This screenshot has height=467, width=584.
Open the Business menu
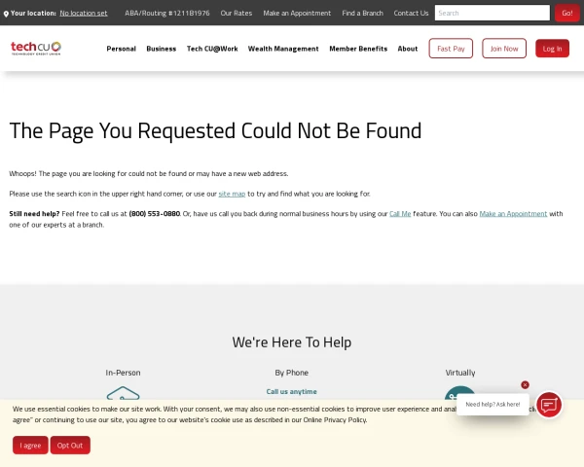click(162, 49)
